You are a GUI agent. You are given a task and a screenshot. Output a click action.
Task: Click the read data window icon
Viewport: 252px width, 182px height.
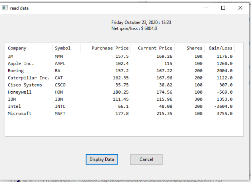click(5, 8)
